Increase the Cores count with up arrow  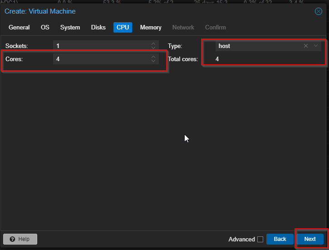pos(153,57)
